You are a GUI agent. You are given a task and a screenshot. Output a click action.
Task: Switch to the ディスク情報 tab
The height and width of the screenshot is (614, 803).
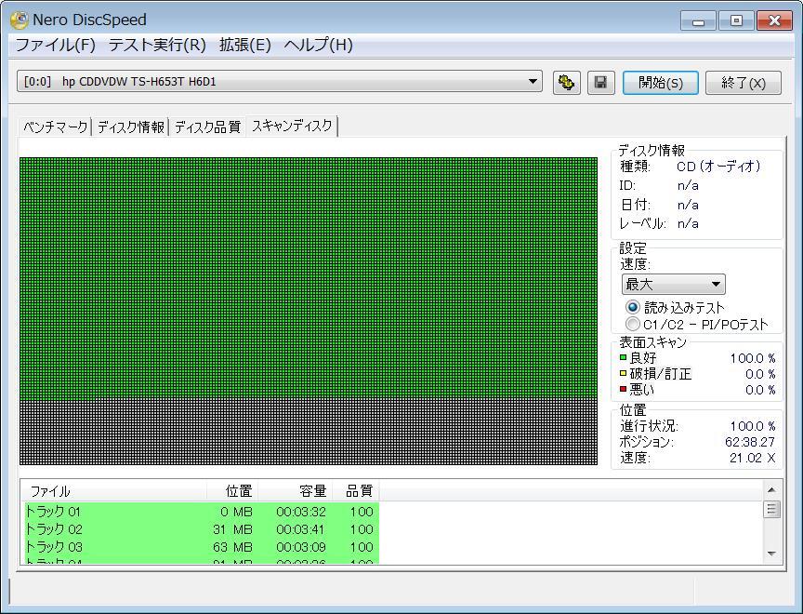pos(131,127)
